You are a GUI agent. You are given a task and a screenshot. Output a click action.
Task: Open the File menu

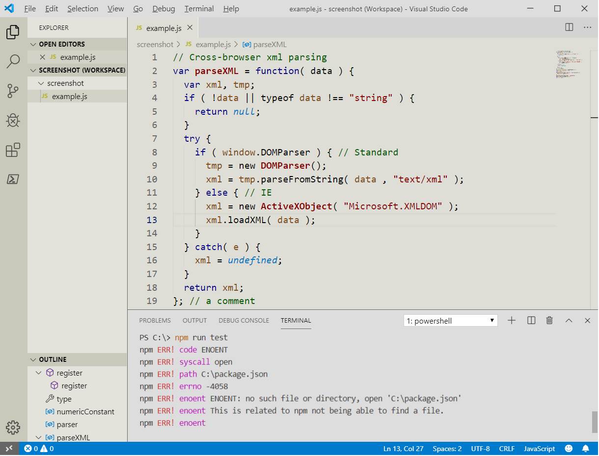[x=30, y=9]
